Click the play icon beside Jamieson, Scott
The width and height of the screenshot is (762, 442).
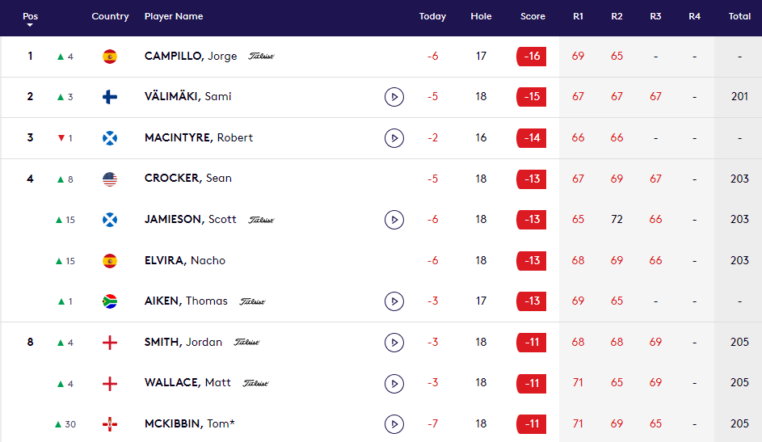coord(394,220)
